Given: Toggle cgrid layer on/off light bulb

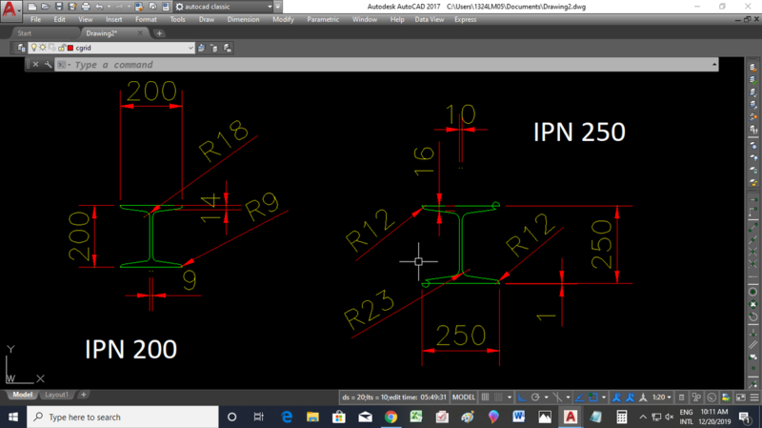Looking at the screenshot, I should click(x=33, y=48).
